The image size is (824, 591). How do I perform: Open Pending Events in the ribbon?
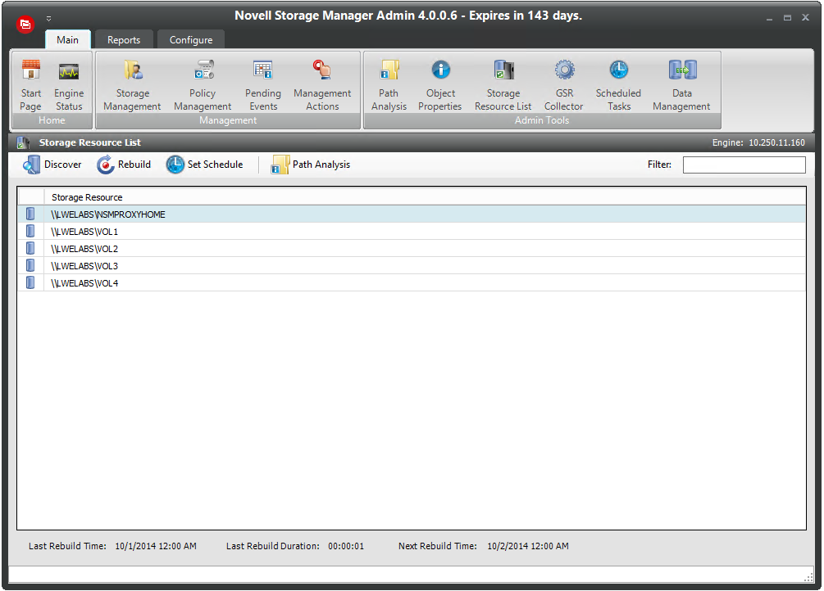point(263,85)
